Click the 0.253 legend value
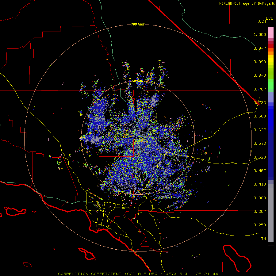This screenshot has height=276, width=276. [260, 225]
